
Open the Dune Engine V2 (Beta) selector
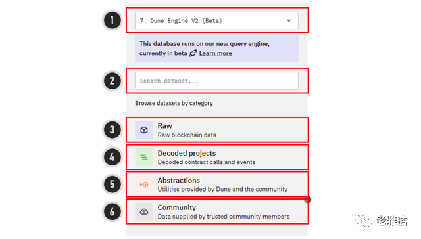(216, 20)
